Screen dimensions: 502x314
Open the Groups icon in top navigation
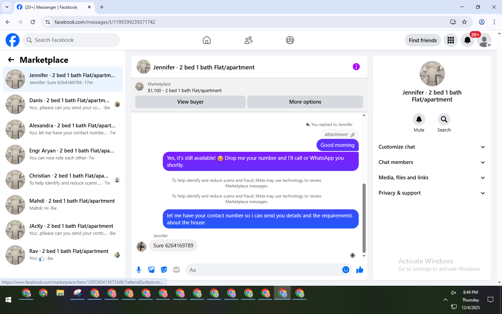[290, 40]
